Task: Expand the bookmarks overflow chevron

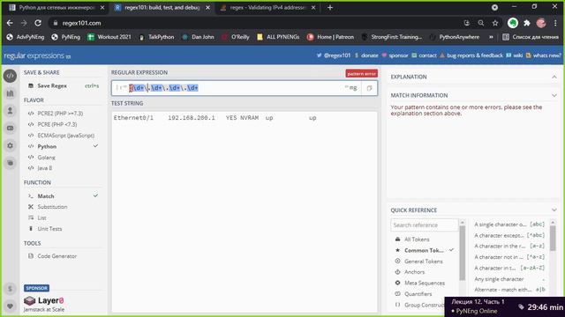Action: (x=491, y=37)
